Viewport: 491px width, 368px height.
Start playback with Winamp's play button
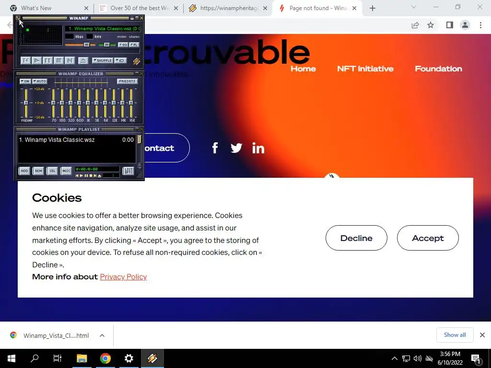36,60
